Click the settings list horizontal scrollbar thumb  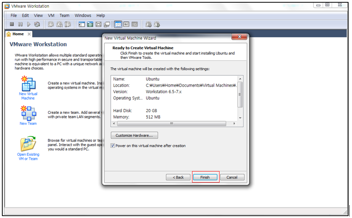coord(171,123)
